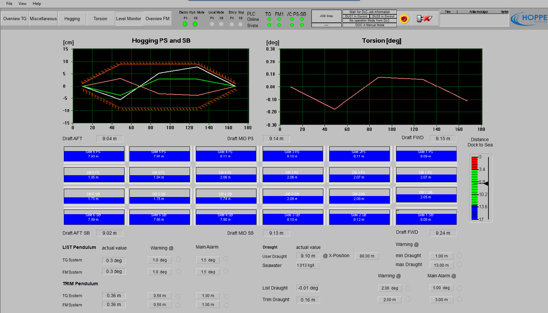Toggle the max Draught warning indicator
Viewport: 548px width, 313px height.
[459, 265]
